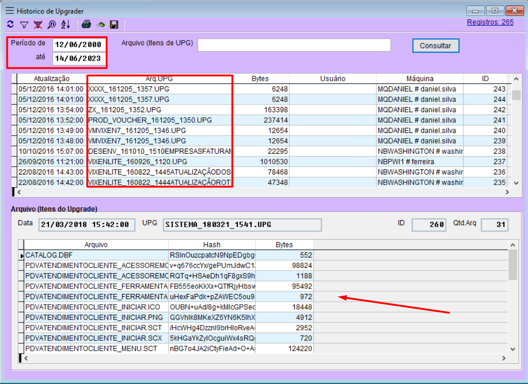Open the hamburger menu in title bar
Viewport: 528px width, 384px height.
[x=9, y=11]
